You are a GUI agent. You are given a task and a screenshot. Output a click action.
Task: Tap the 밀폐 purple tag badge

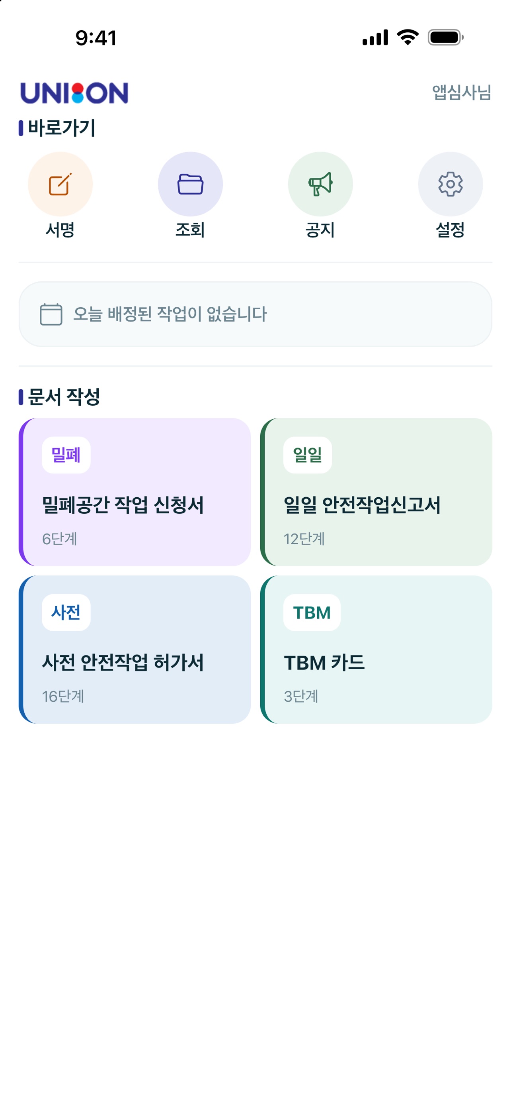click(x=66, y=455)
